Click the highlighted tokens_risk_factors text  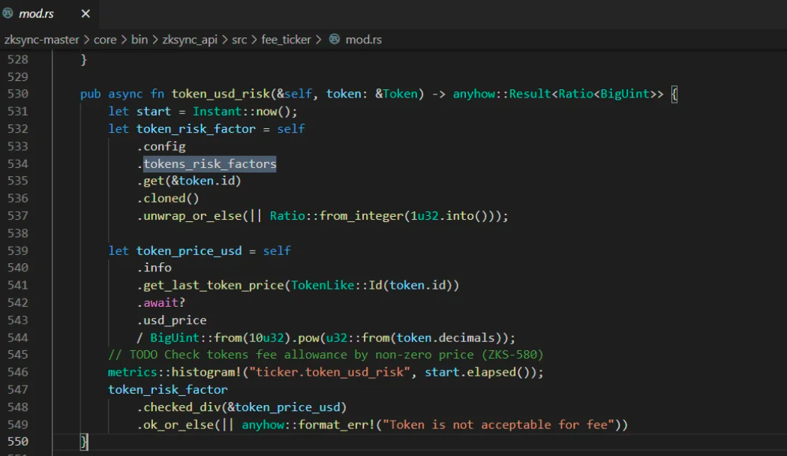[210, 164]
